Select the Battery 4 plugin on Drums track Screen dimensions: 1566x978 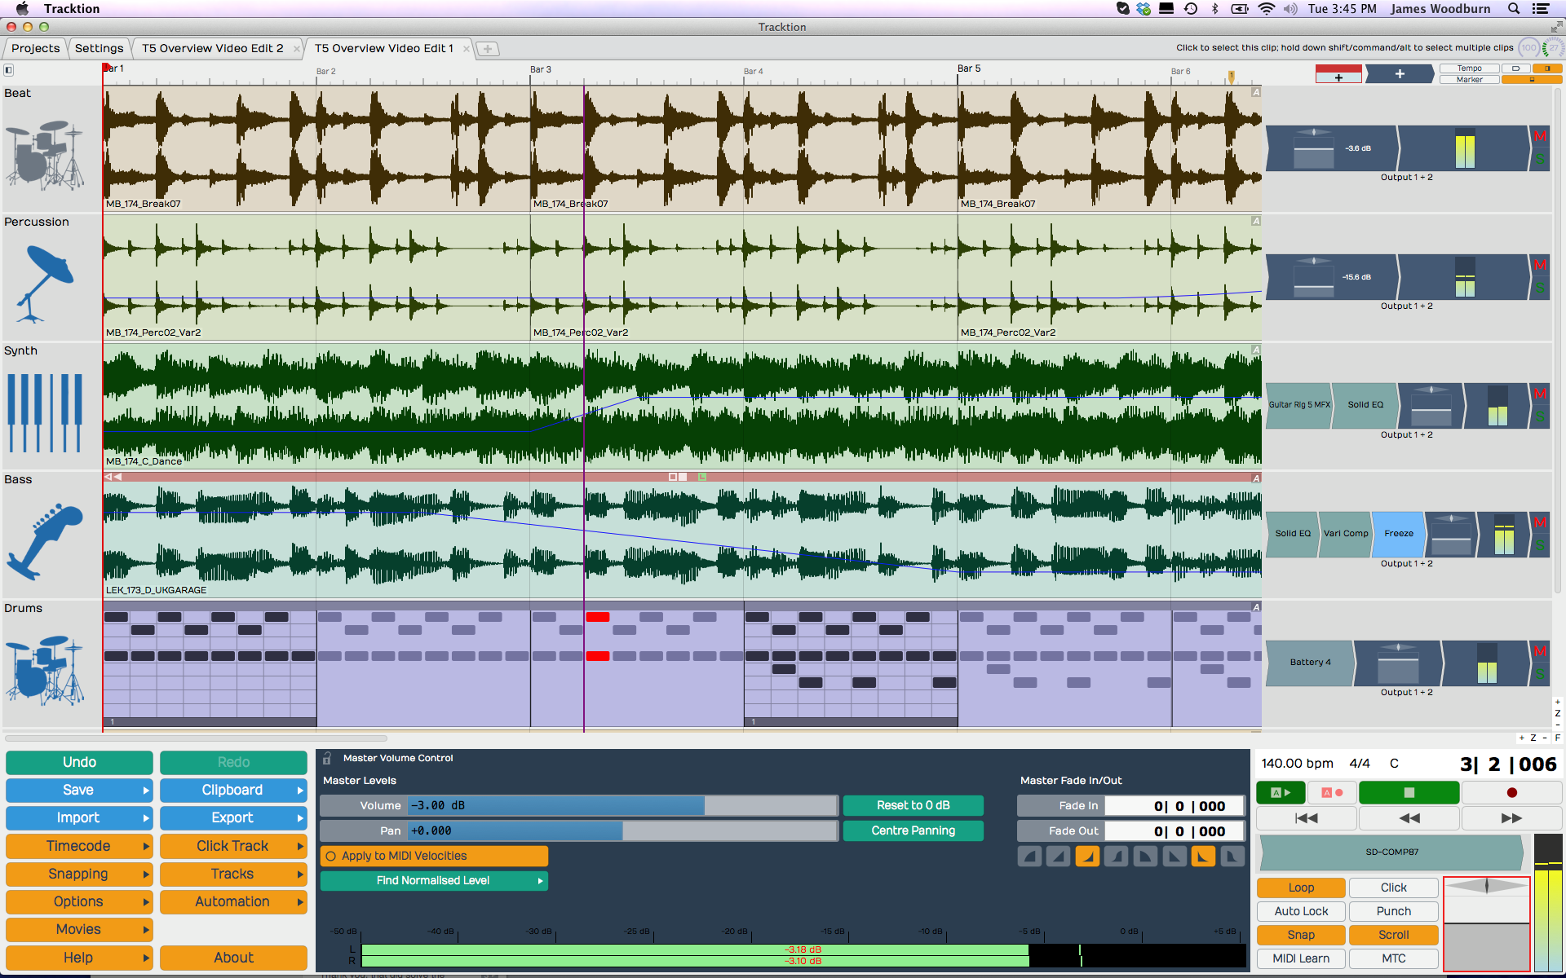(x=1310, y=662)
